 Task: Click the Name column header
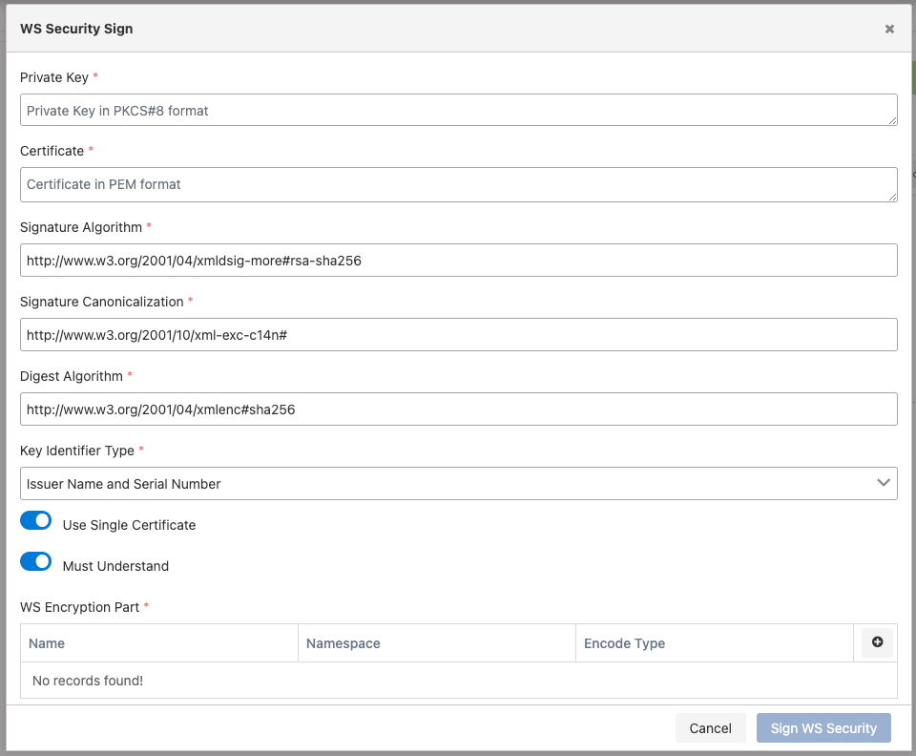tap(47, 643)
